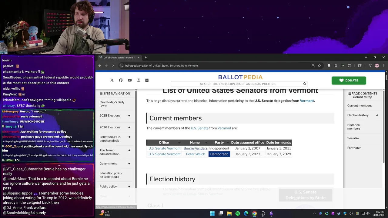Open Ballotpedia's X (Twitter) social icon
Image resolution: width=388 pixels, height=218 pixels.
pos(112,80)
